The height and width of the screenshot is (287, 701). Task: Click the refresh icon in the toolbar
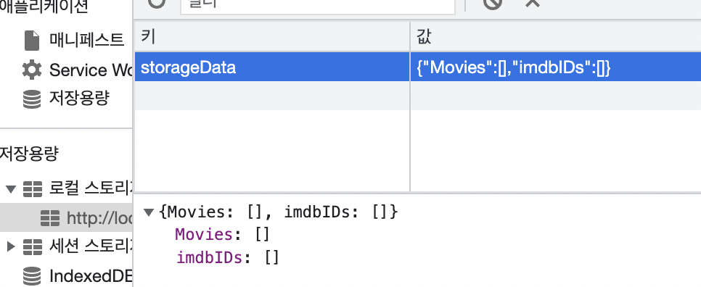(157, 3)
